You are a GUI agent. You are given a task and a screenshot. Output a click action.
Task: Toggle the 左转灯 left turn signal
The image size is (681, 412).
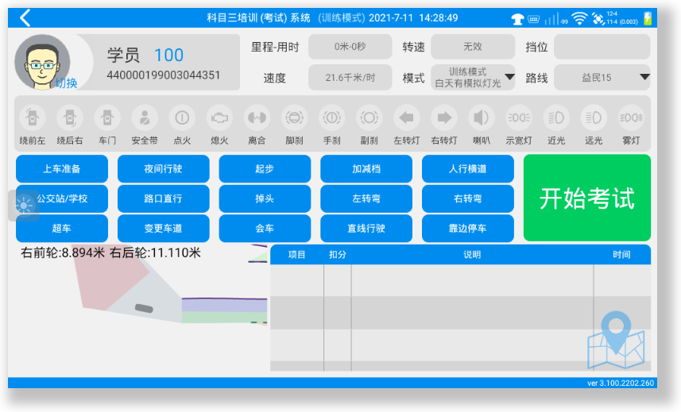pyautogui.click(x=407, y=118)
